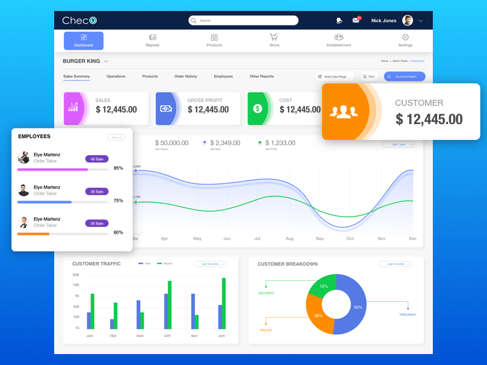Viewport: 487px width, 365px height.
Task: Open the Stock cart icon
Action: tap(274, 38)
